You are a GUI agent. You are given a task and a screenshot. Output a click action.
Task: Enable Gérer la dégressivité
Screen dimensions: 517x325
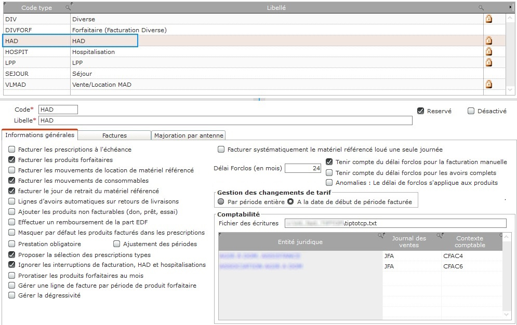pyautogui.click(x=12, y=295)
